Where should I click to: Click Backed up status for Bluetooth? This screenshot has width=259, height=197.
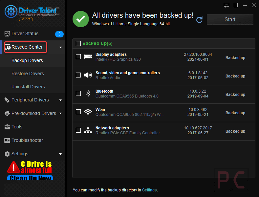[x=235, y=95]
